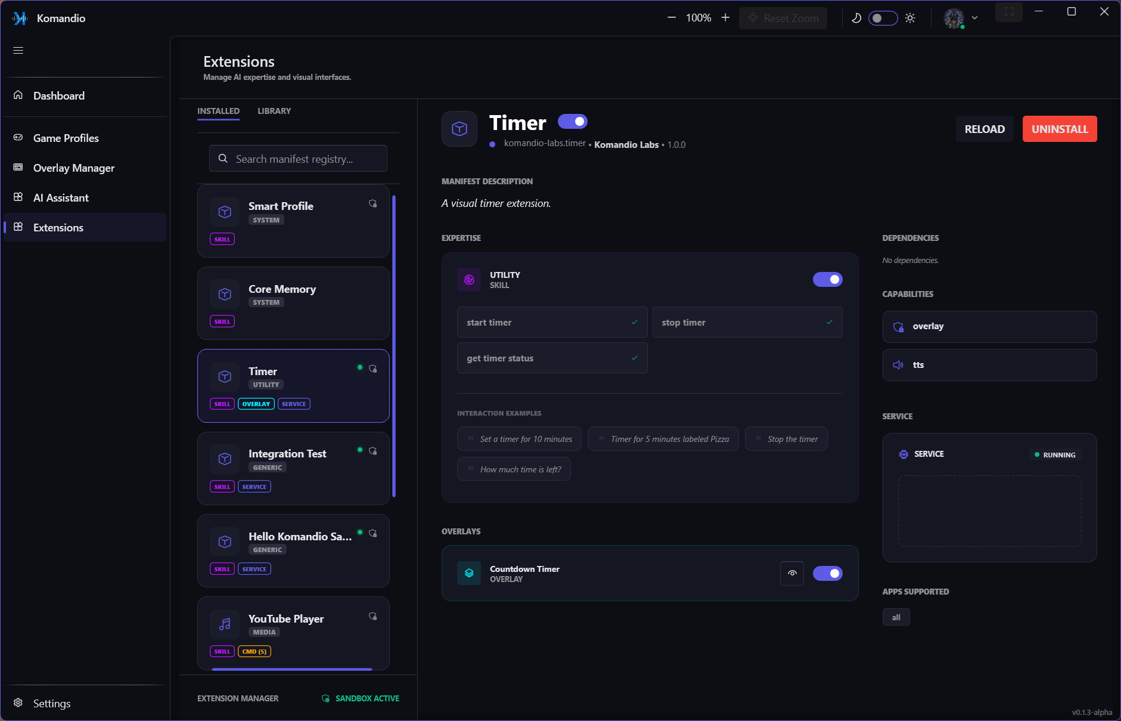Toggle the UTILITY skill off
Viewport: 1121px width, 721px height.
pyautogui.click(x=827, y=279)
